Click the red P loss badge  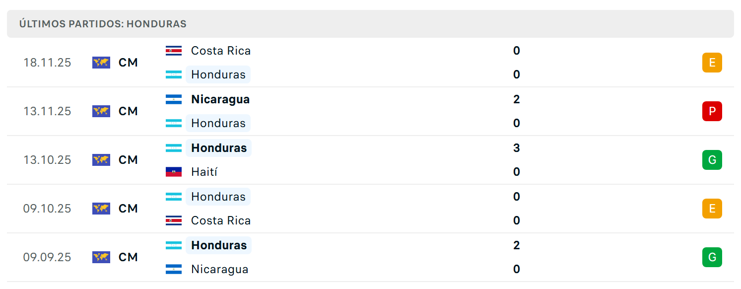[x=712, y=111]
